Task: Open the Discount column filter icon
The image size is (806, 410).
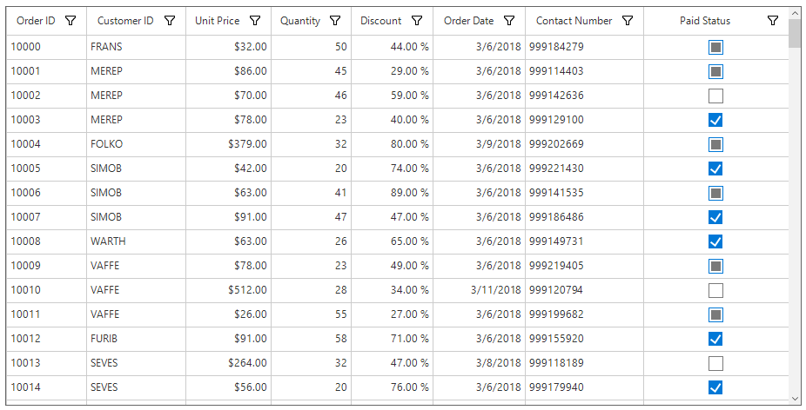Action: 417,21
